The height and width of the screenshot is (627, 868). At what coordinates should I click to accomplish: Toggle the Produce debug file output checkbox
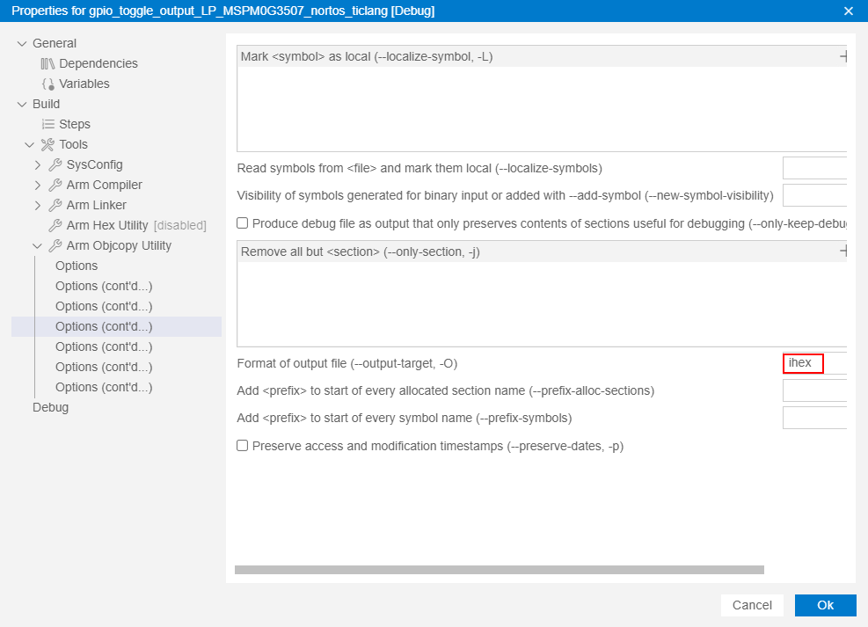243,223
